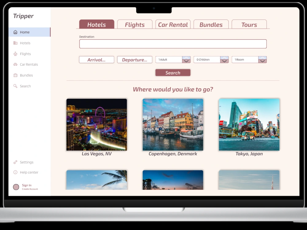This screenshot has height=230, width=307.
Task: Click the 0 Children field
Action: coord(207,60)
